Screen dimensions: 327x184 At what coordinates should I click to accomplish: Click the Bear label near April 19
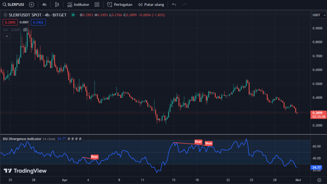click(209, 143)
